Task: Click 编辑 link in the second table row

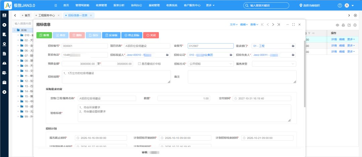Action: click(x=342, y=46)
